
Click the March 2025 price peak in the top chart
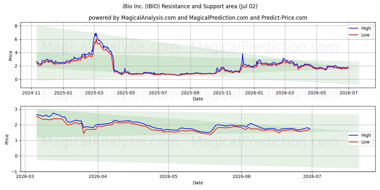pyautogui.click(x=95, y=33)
